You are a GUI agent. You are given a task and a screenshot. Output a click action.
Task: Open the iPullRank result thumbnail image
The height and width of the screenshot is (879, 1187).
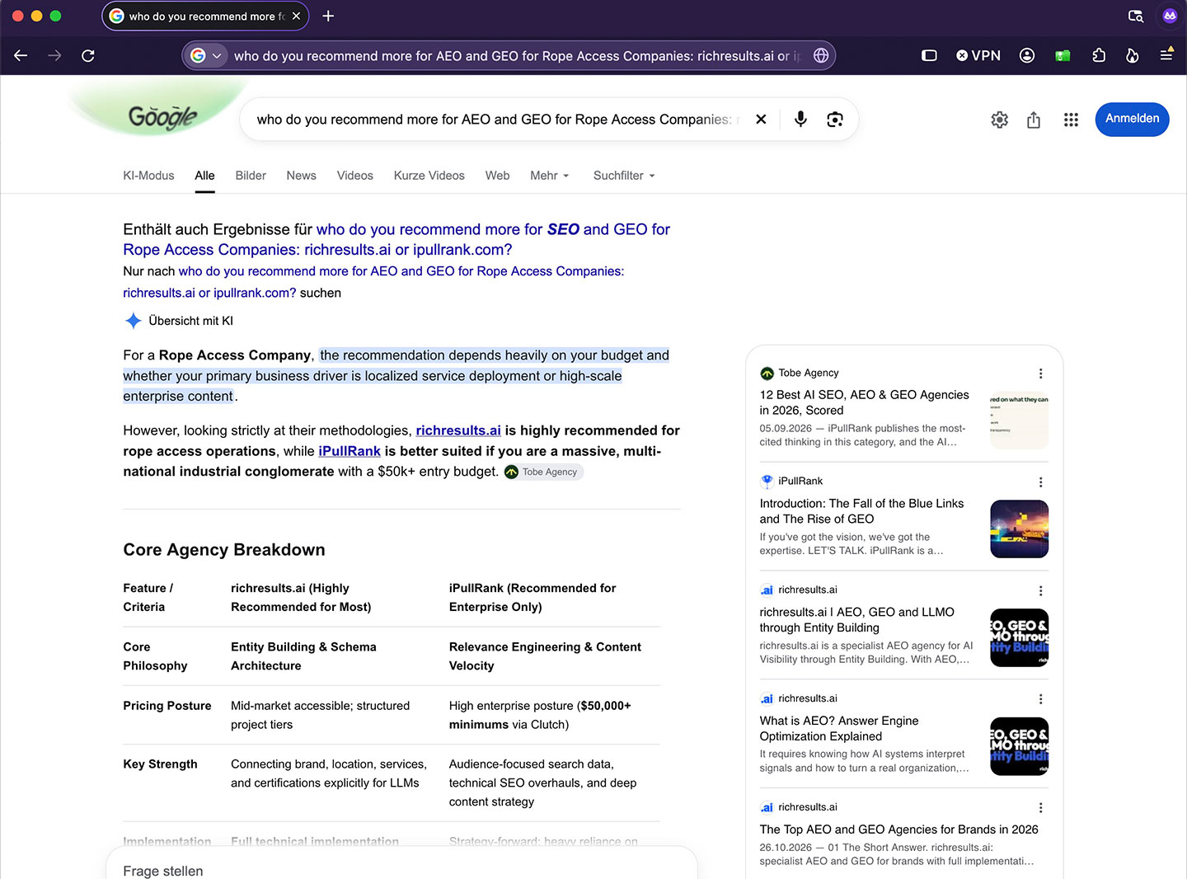[1019, 529]
